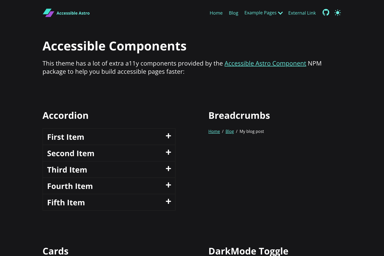This screenshot has width=384, height=256.
Task: Click the Example Pages chevron arrow
Action: [280, 13]
